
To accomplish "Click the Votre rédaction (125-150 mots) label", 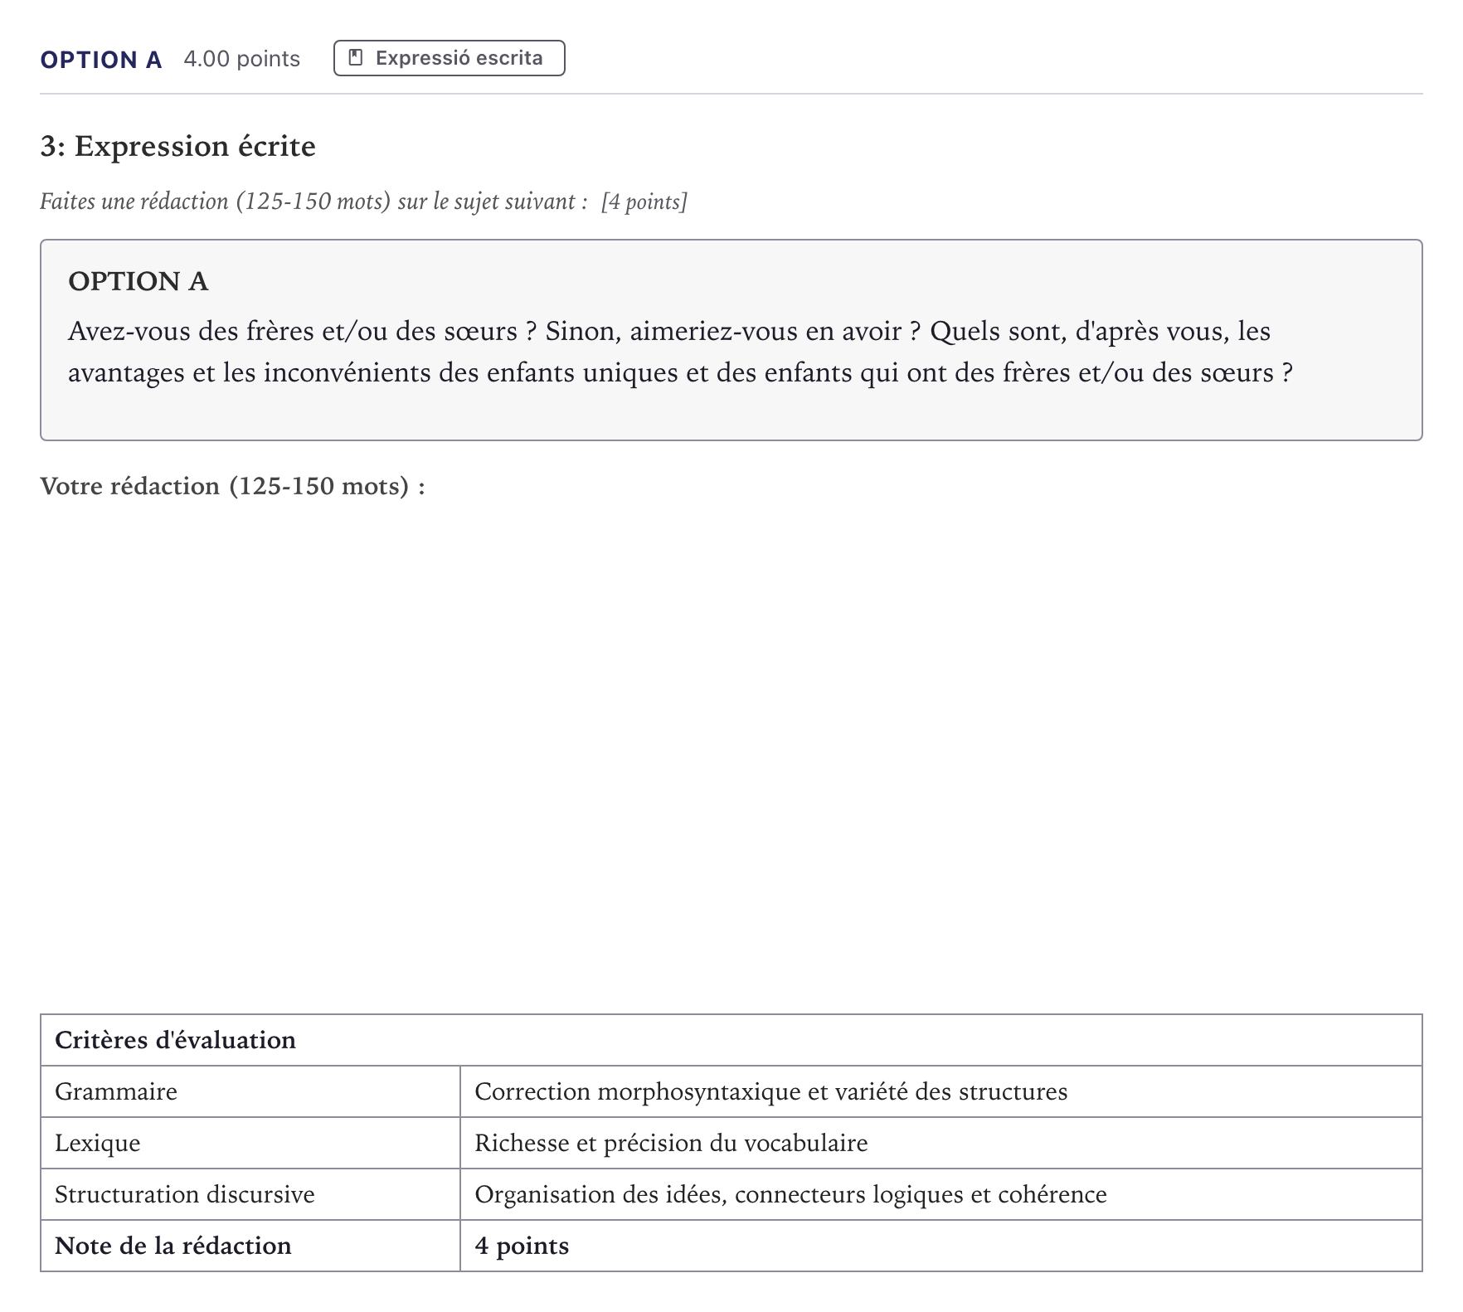I will [x=232, y=486].
